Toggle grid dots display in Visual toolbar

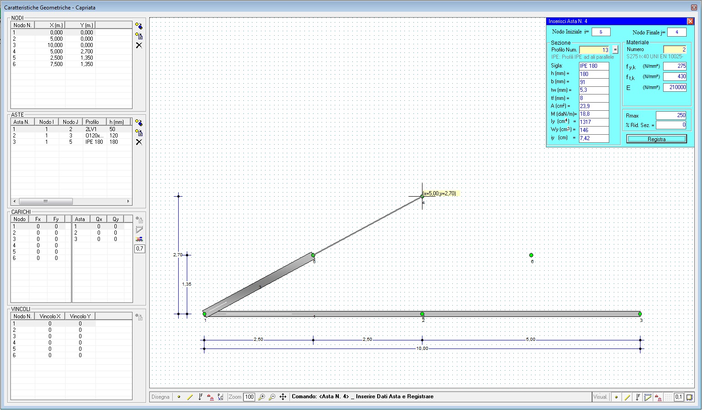(x=668, y=397)
